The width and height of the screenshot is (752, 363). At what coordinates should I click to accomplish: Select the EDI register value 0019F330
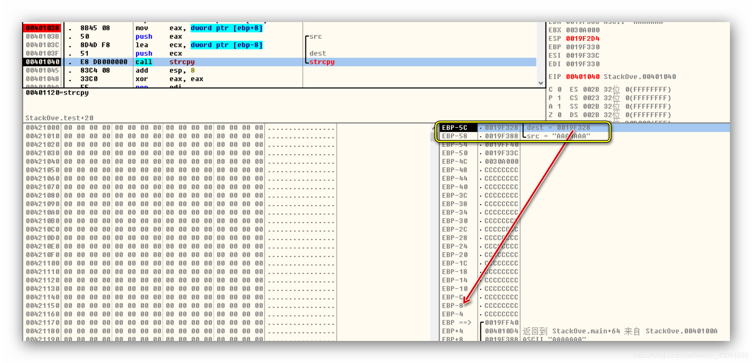pyautogui.click(x=583, y=64)
